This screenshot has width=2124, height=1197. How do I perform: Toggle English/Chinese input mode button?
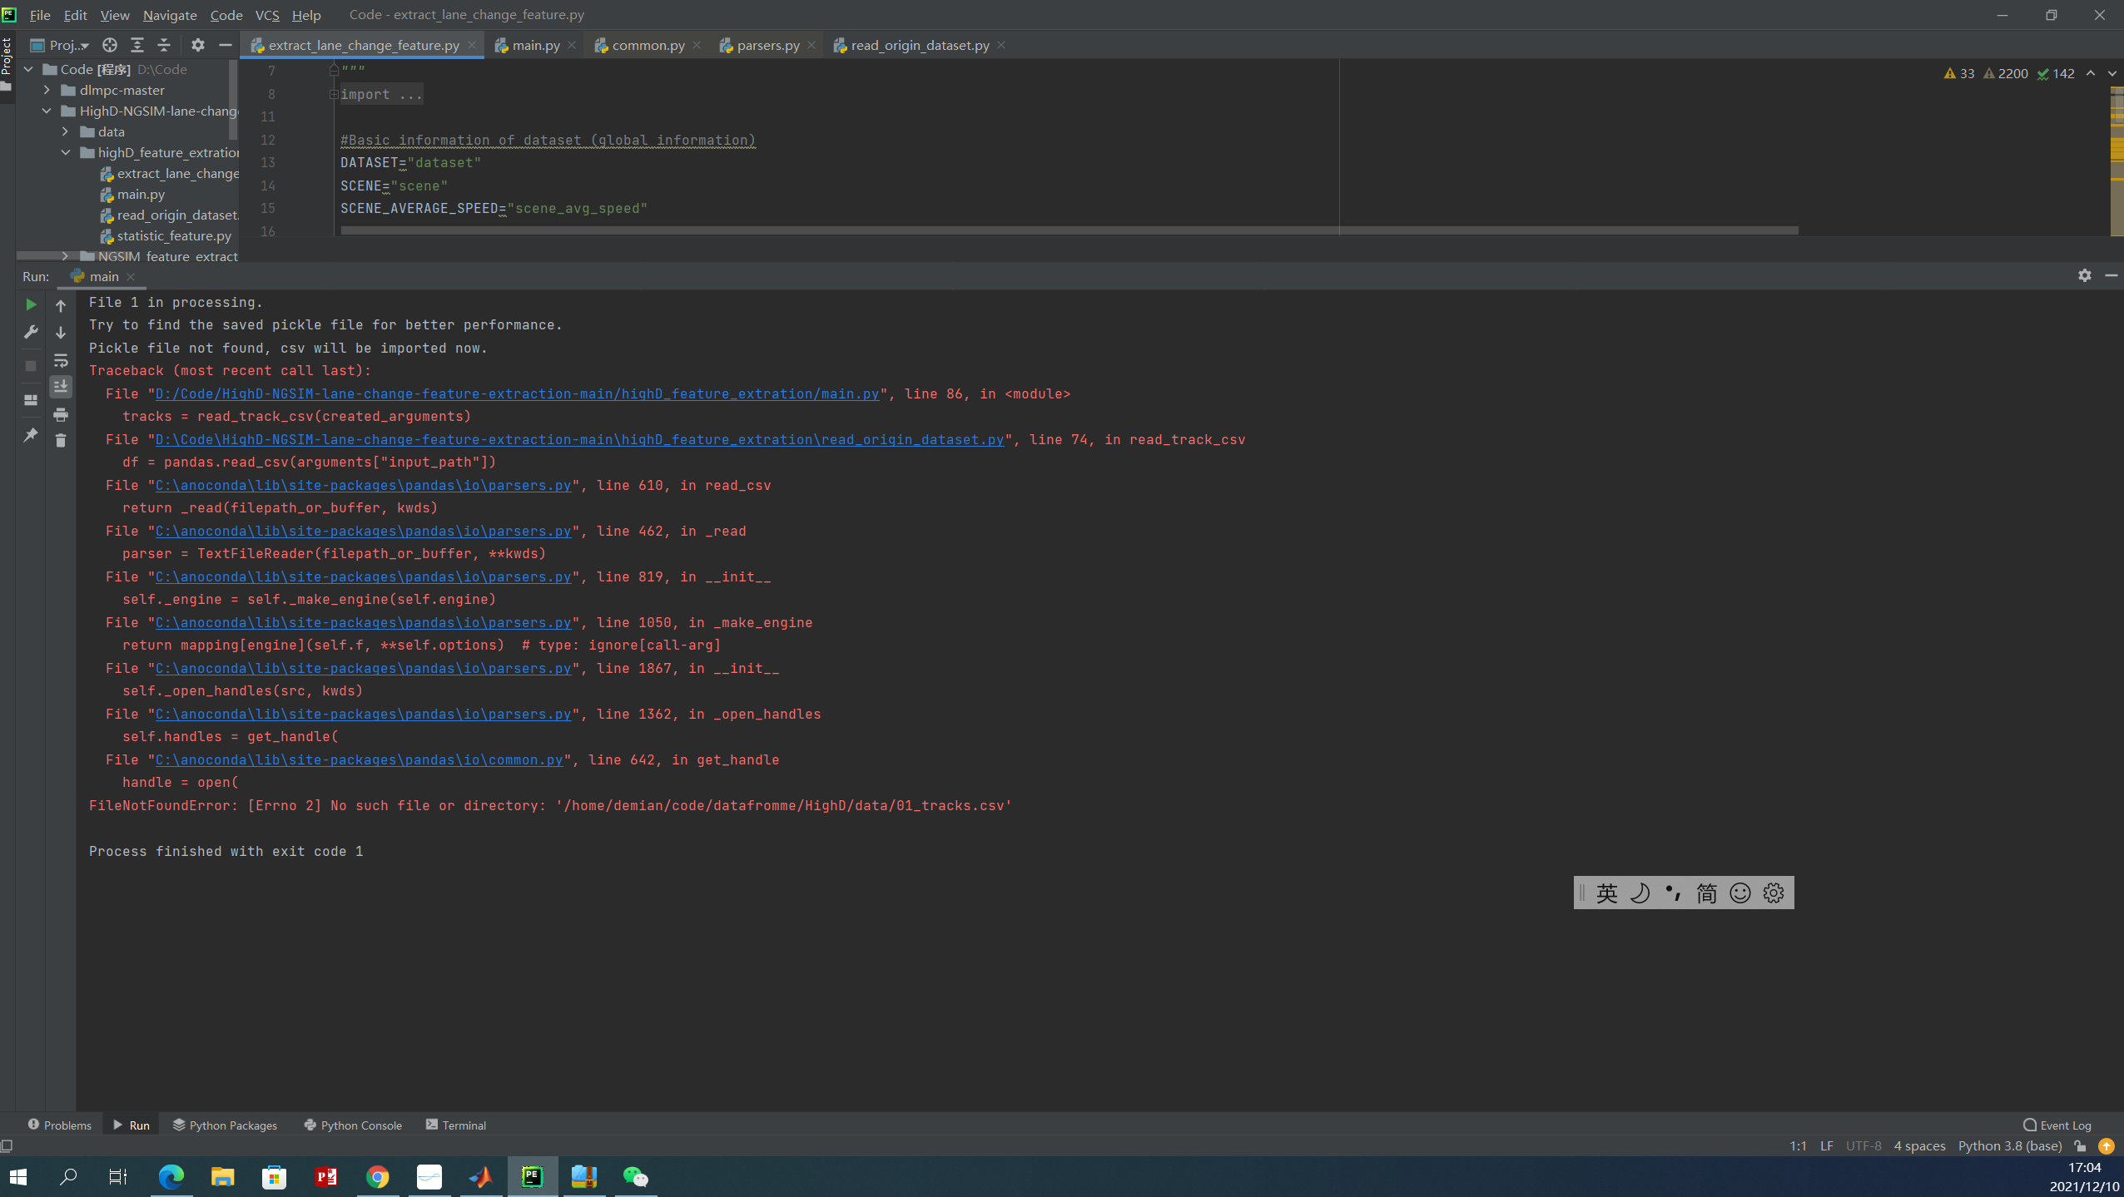click(1606, 893)
